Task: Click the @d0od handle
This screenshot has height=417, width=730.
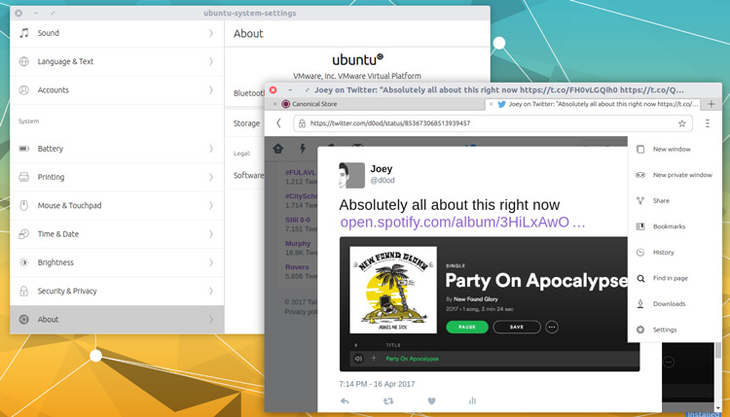Action: tap(383, 181)
